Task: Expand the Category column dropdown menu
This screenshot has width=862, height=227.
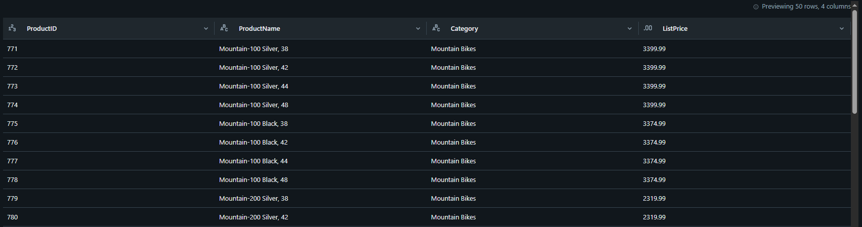Action: click(x=630, y=29)
